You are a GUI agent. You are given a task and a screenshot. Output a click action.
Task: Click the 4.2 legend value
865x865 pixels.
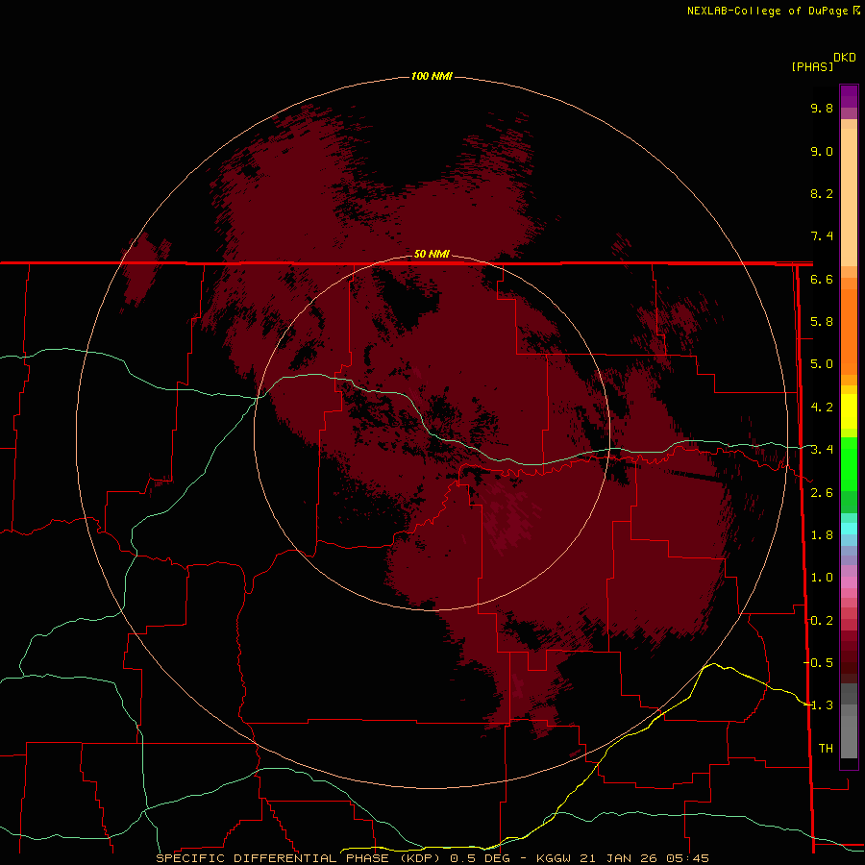pos(822,408)
